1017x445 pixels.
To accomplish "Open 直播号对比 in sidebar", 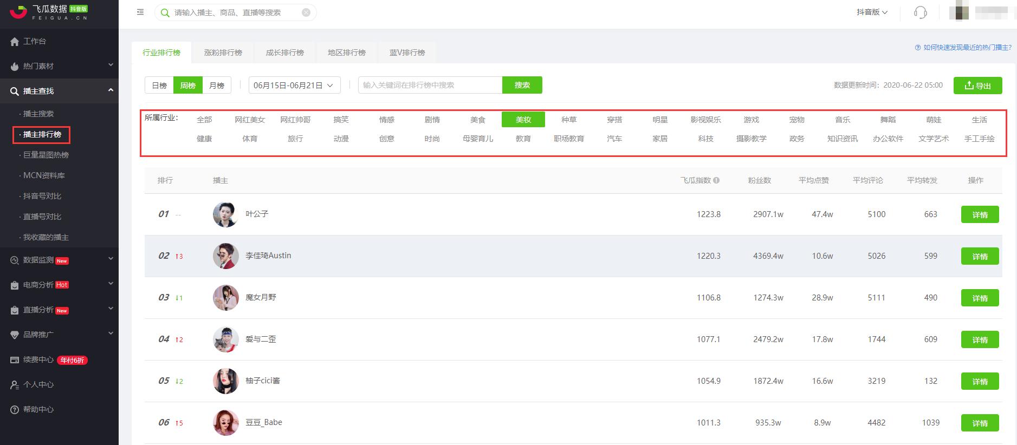I will (x=42, y=217).
